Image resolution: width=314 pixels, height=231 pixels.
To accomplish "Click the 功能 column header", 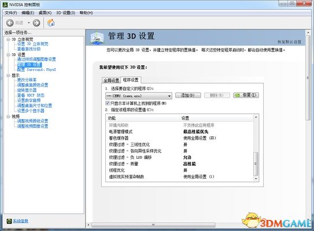I will 143,118.
